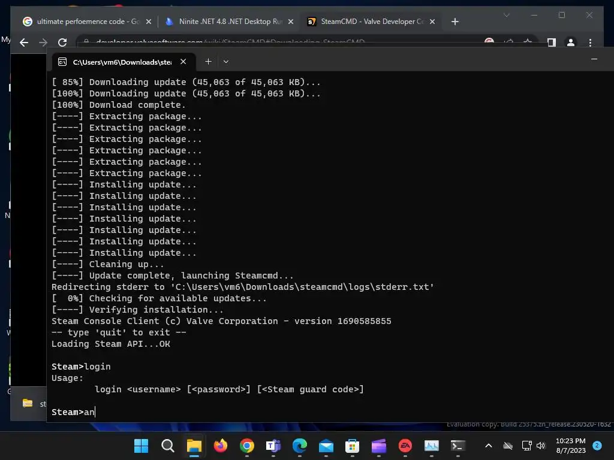
Task: Open network status tray icon
Action: 526,446
